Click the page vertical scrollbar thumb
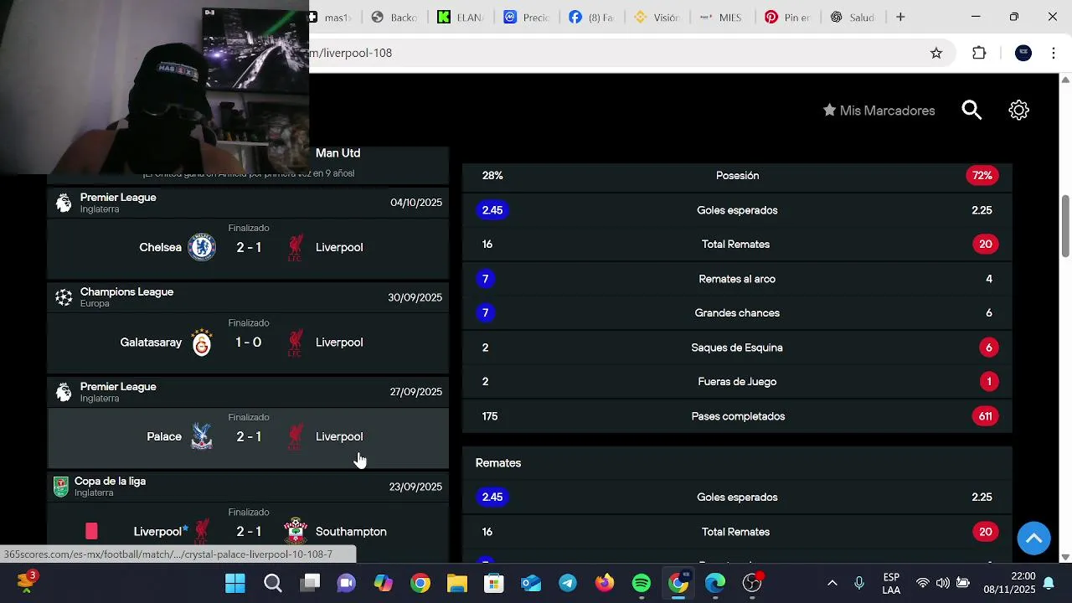Image resolution: width=1072 pixels, height=603 pixels. [1065, 226]
